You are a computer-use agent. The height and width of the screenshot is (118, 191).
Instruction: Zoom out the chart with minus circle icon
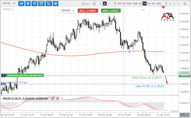click(x=83, y=4)
